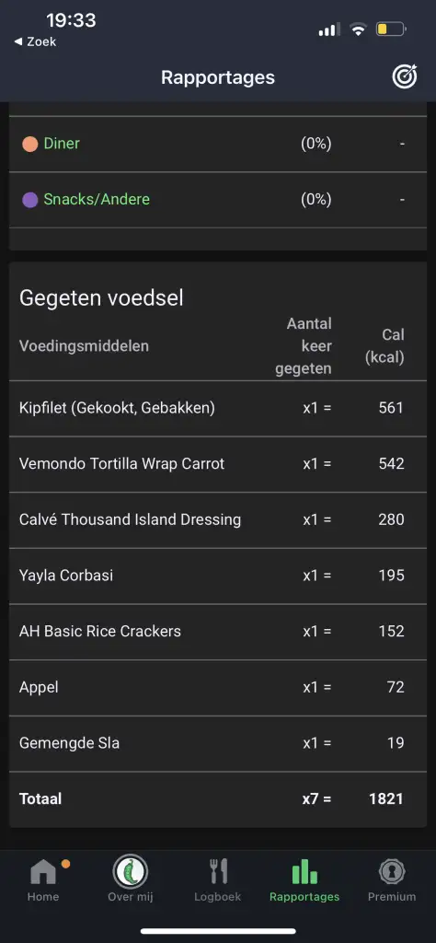Select the Yayla Corbasi row
Screen dimensions: 436x943
tap(218, 576)
